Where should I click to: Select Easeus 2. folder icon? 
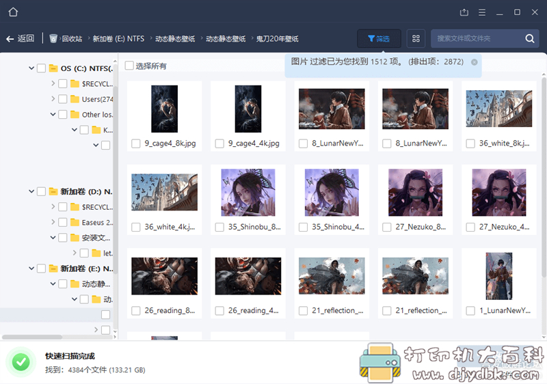[75, 222]
